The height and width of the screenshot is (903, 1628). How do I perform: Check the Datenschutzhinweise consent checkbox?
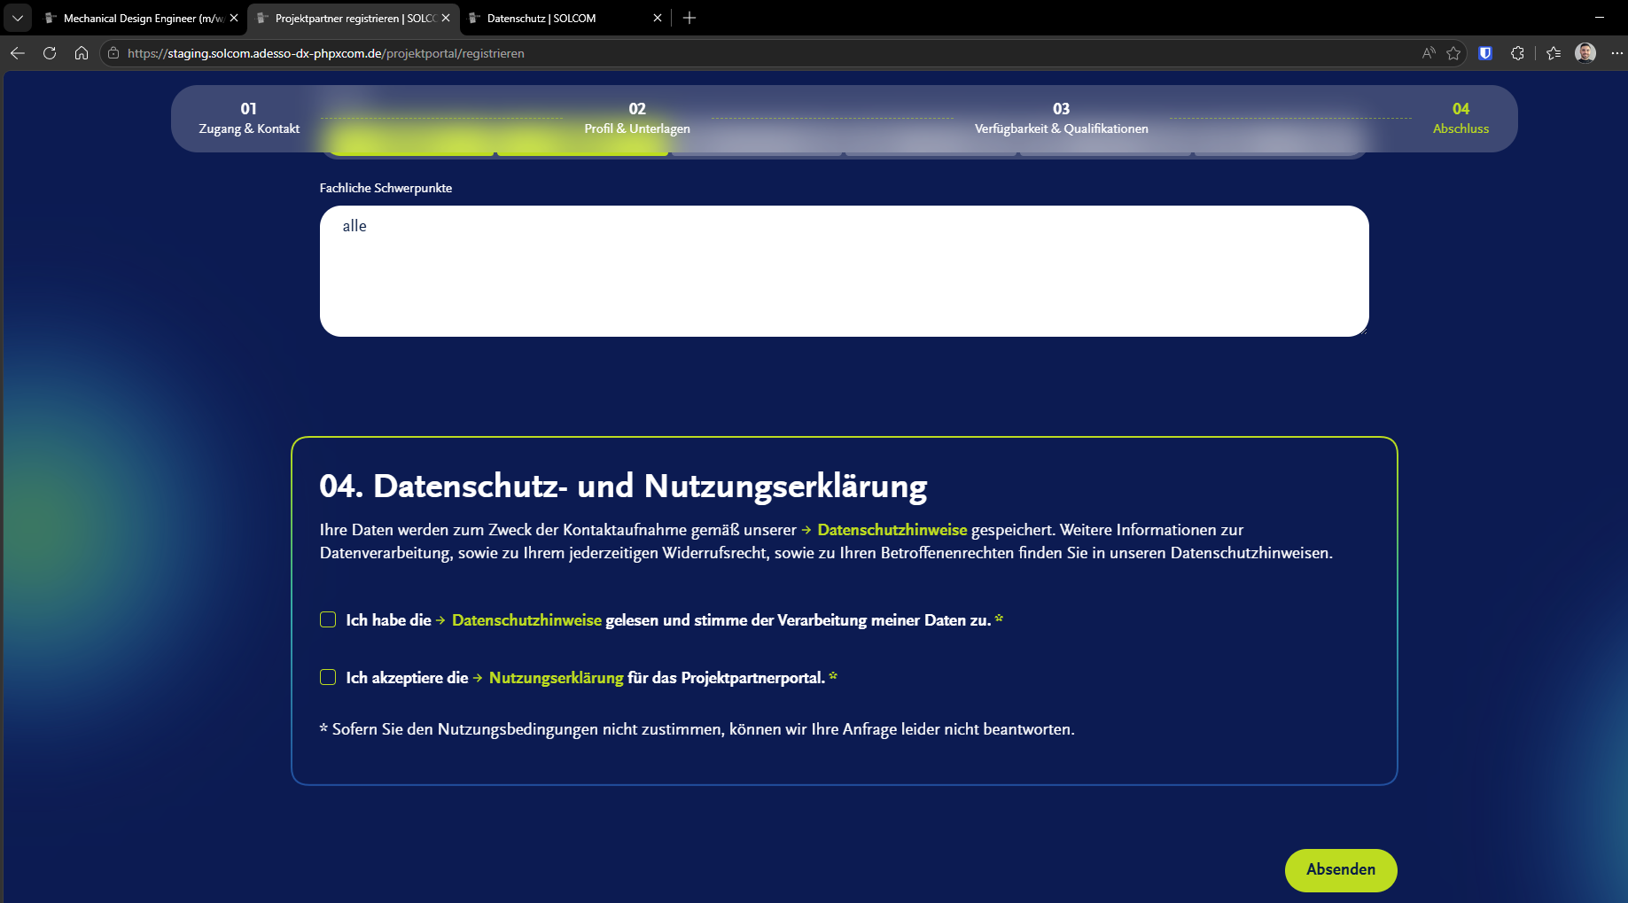(x=328, y=619)
